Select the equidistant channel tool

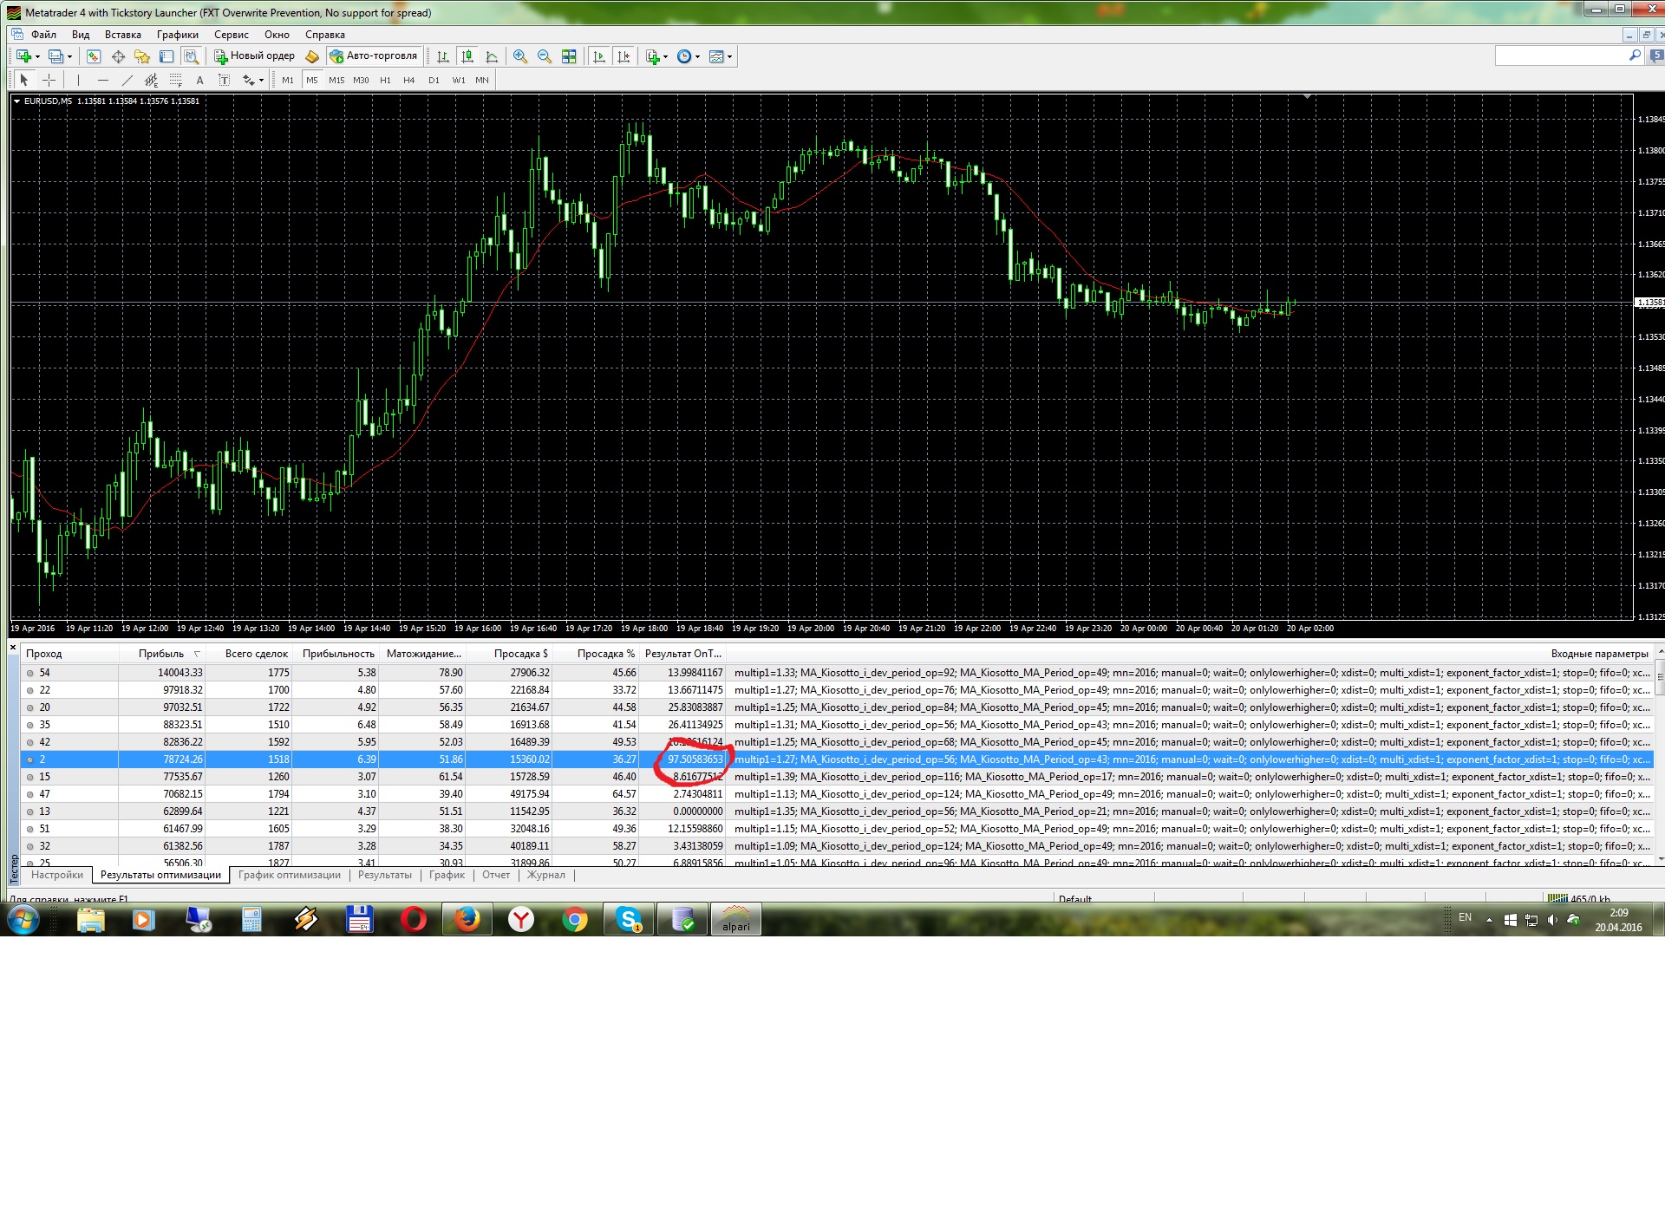(152, 80)
